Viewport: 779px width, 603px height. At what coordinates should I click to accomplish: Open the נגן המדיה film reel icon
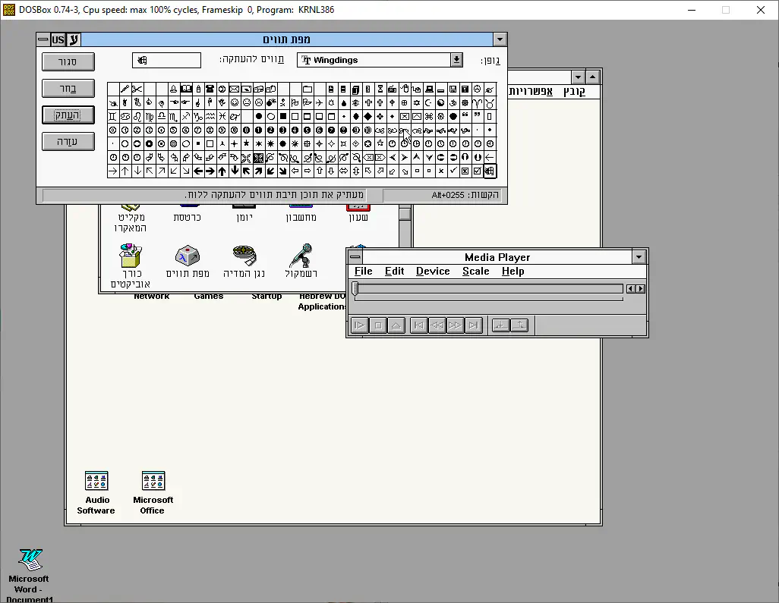244,256
